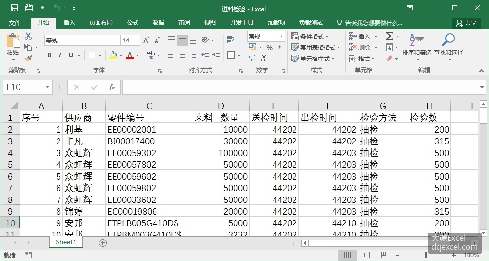Screen dimensions: 489x261
Task: Decrease font size with the small A icon
Action: (x=157, y=40)
